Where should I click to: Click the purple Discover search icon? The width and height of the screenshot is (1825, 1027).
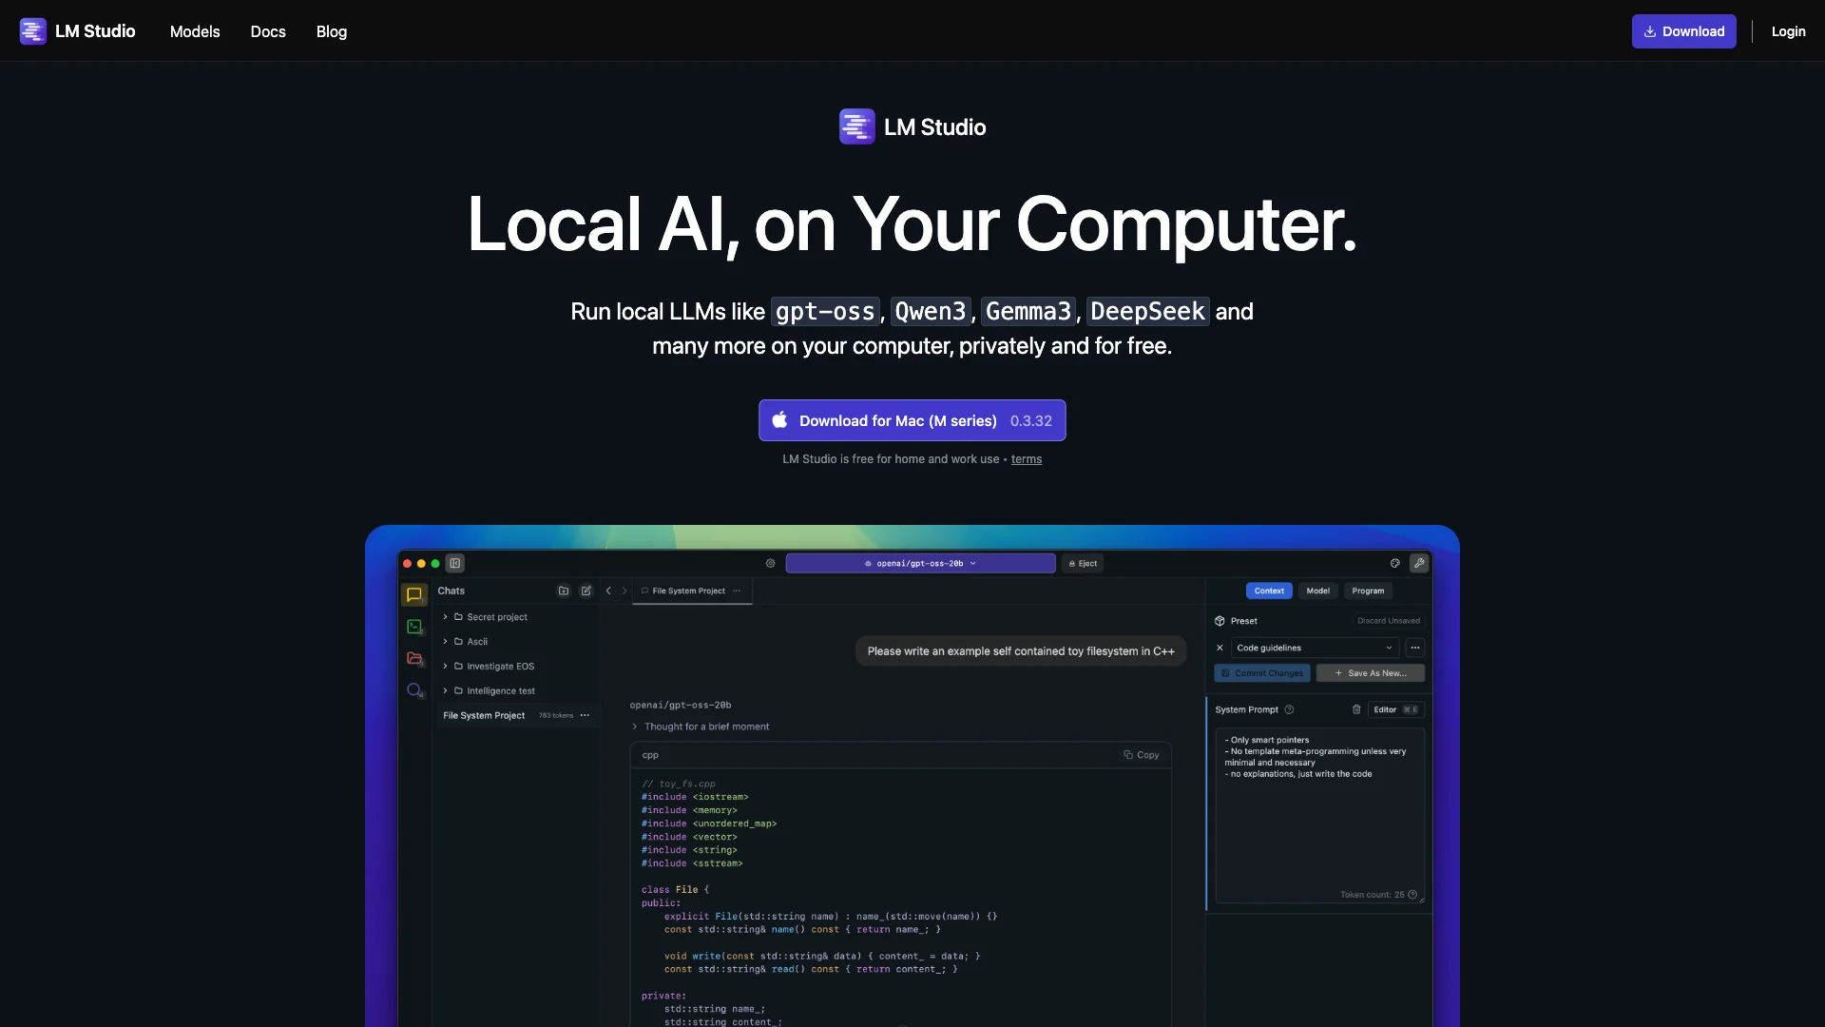click(414, 690)
